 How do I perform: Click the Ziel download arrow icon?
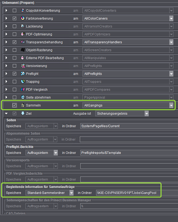click(x=23, y=113)
